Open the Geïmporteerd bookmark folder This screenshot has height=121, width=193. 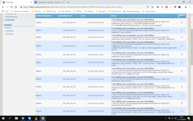tap(115, 11)
